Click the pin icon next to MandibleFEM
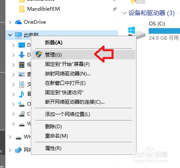180x168 pixels. tap(114, 9)
